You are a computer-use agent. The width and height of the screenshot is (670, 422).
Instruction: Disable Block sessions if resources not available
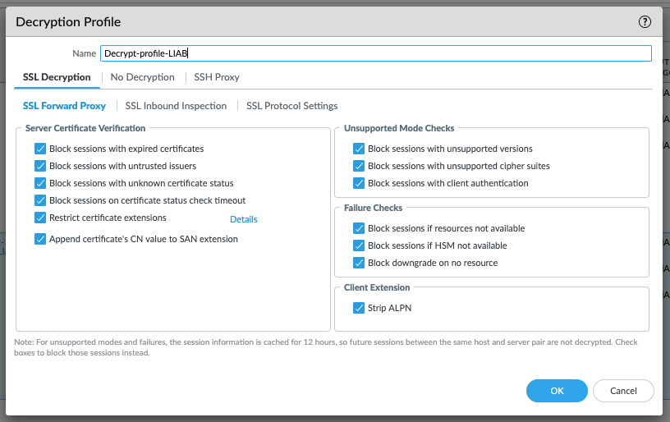pyautogui.click(x=359, y=228)
